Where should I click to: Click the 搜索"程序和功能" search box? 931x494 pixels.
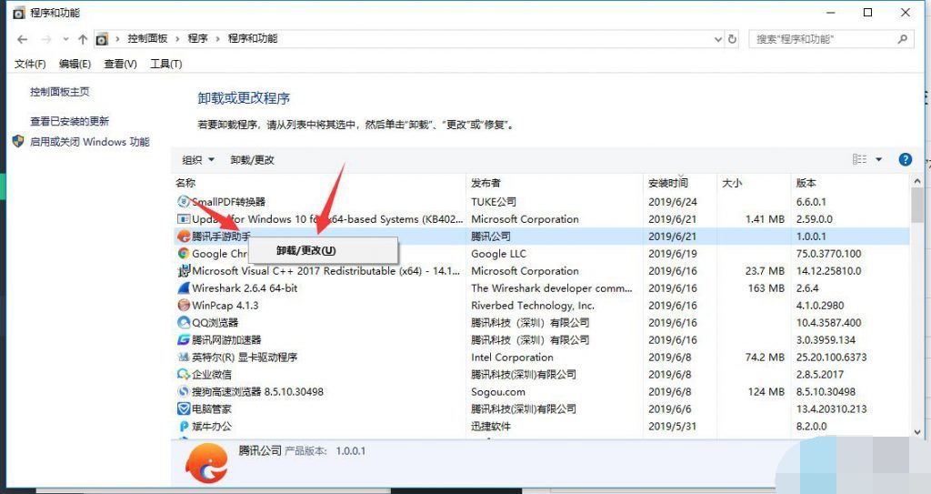click(823, 39)
